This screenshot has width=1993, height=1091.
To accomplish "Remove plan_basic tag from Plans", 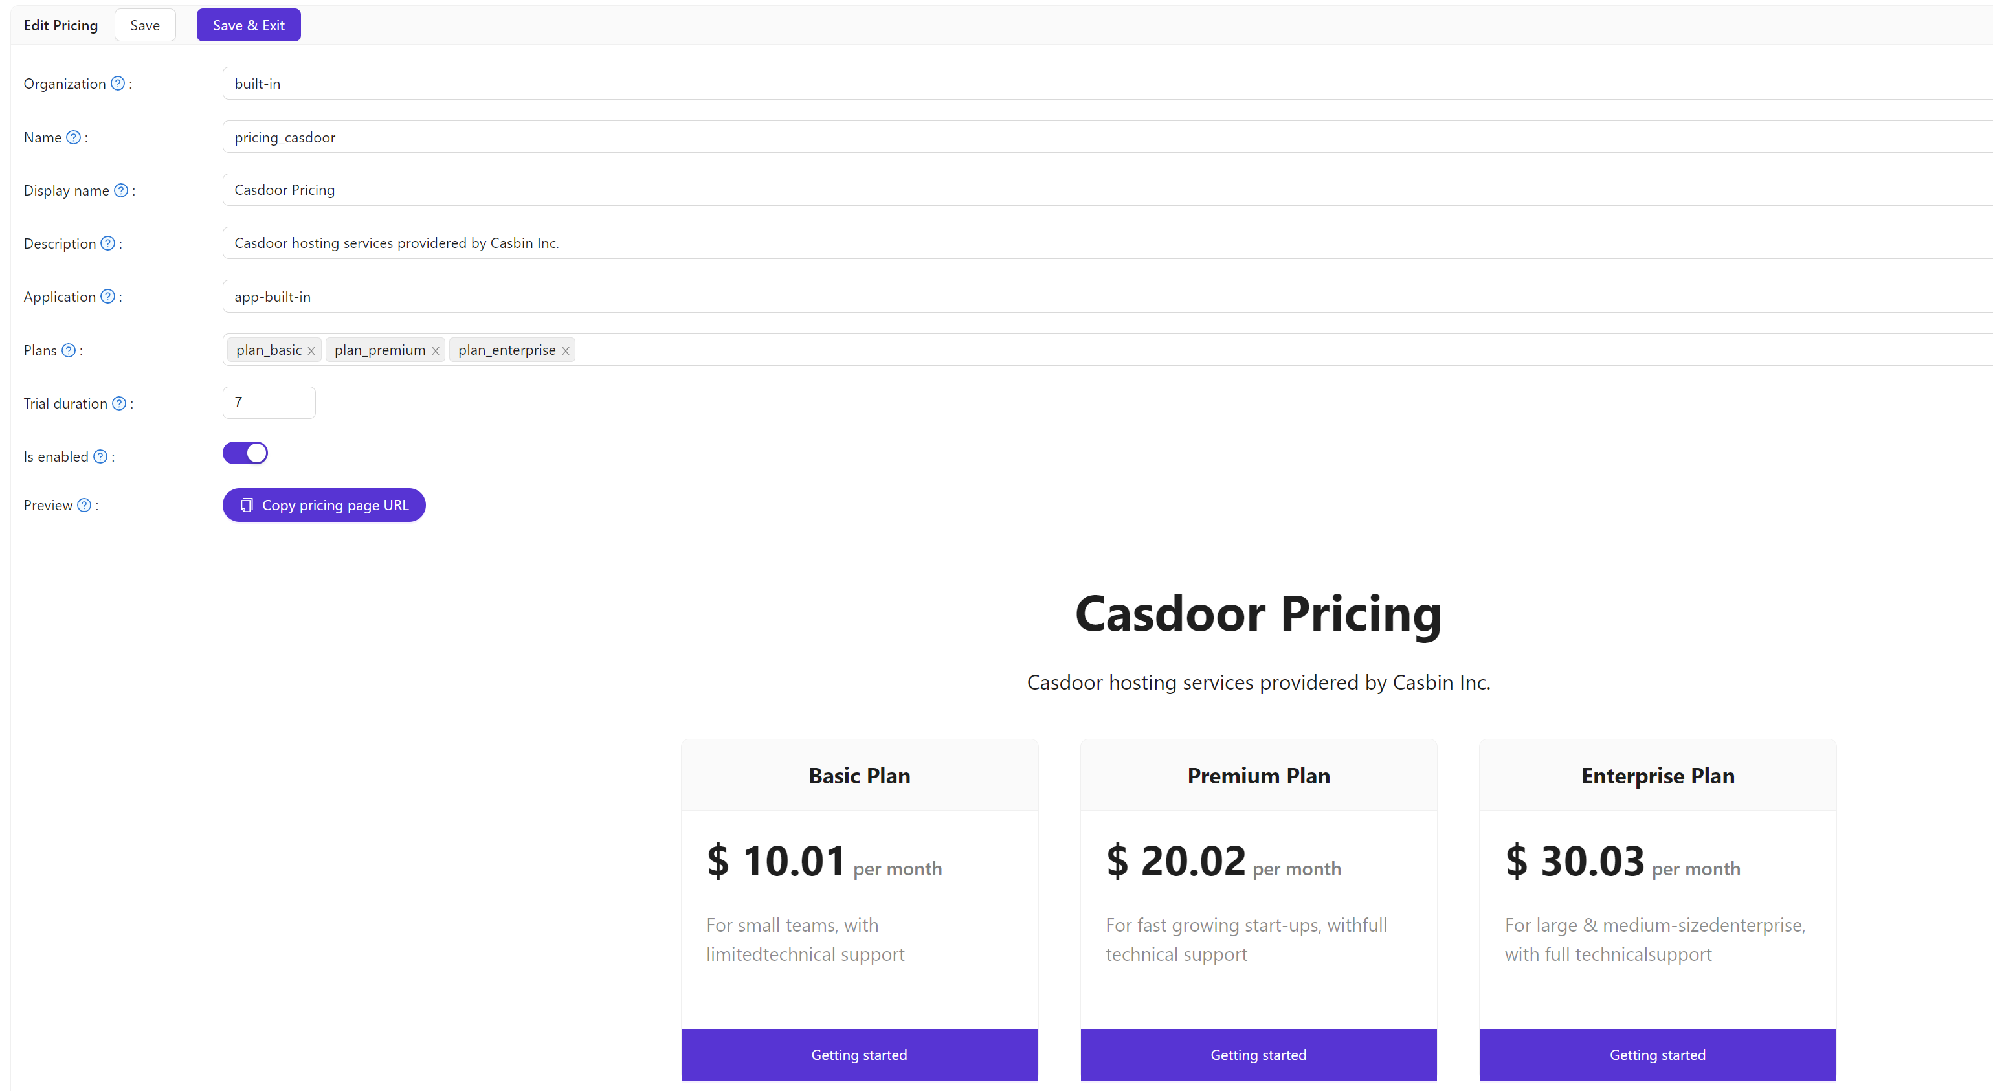I will pyautogui.click(x=310, y=350).
